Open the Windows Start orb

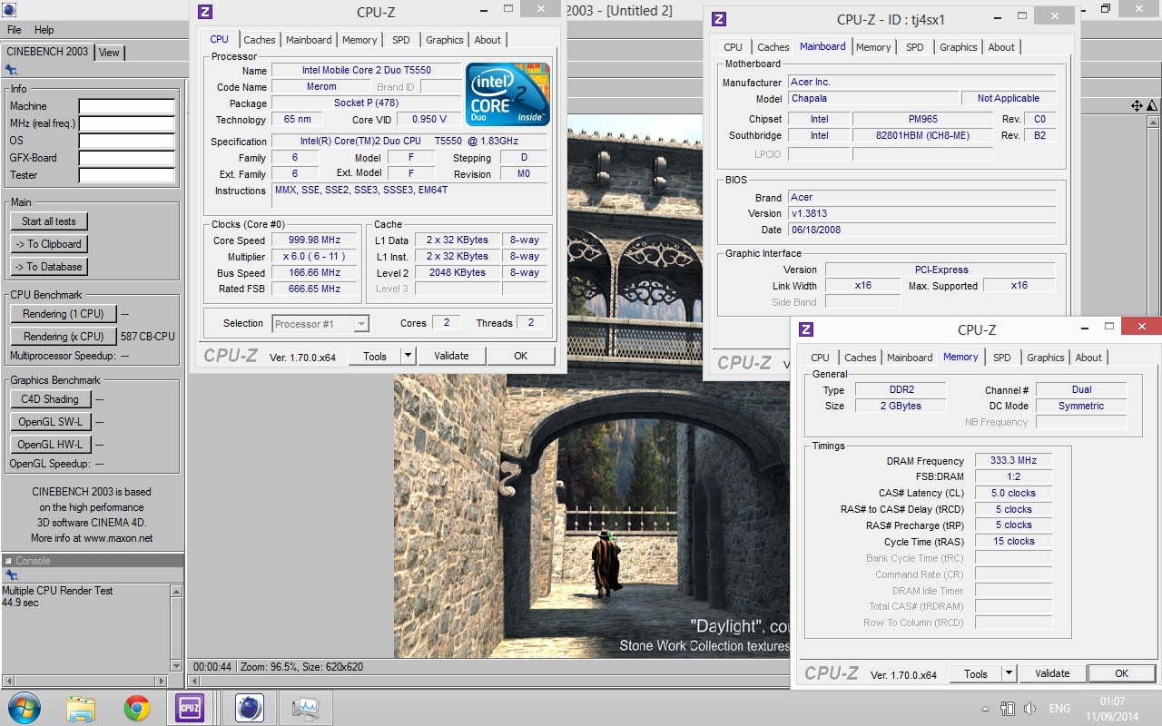pos(25,708)
